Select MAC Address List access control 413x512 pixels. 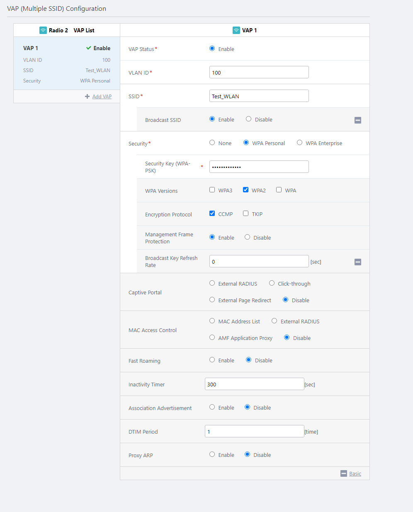[212, 321]
